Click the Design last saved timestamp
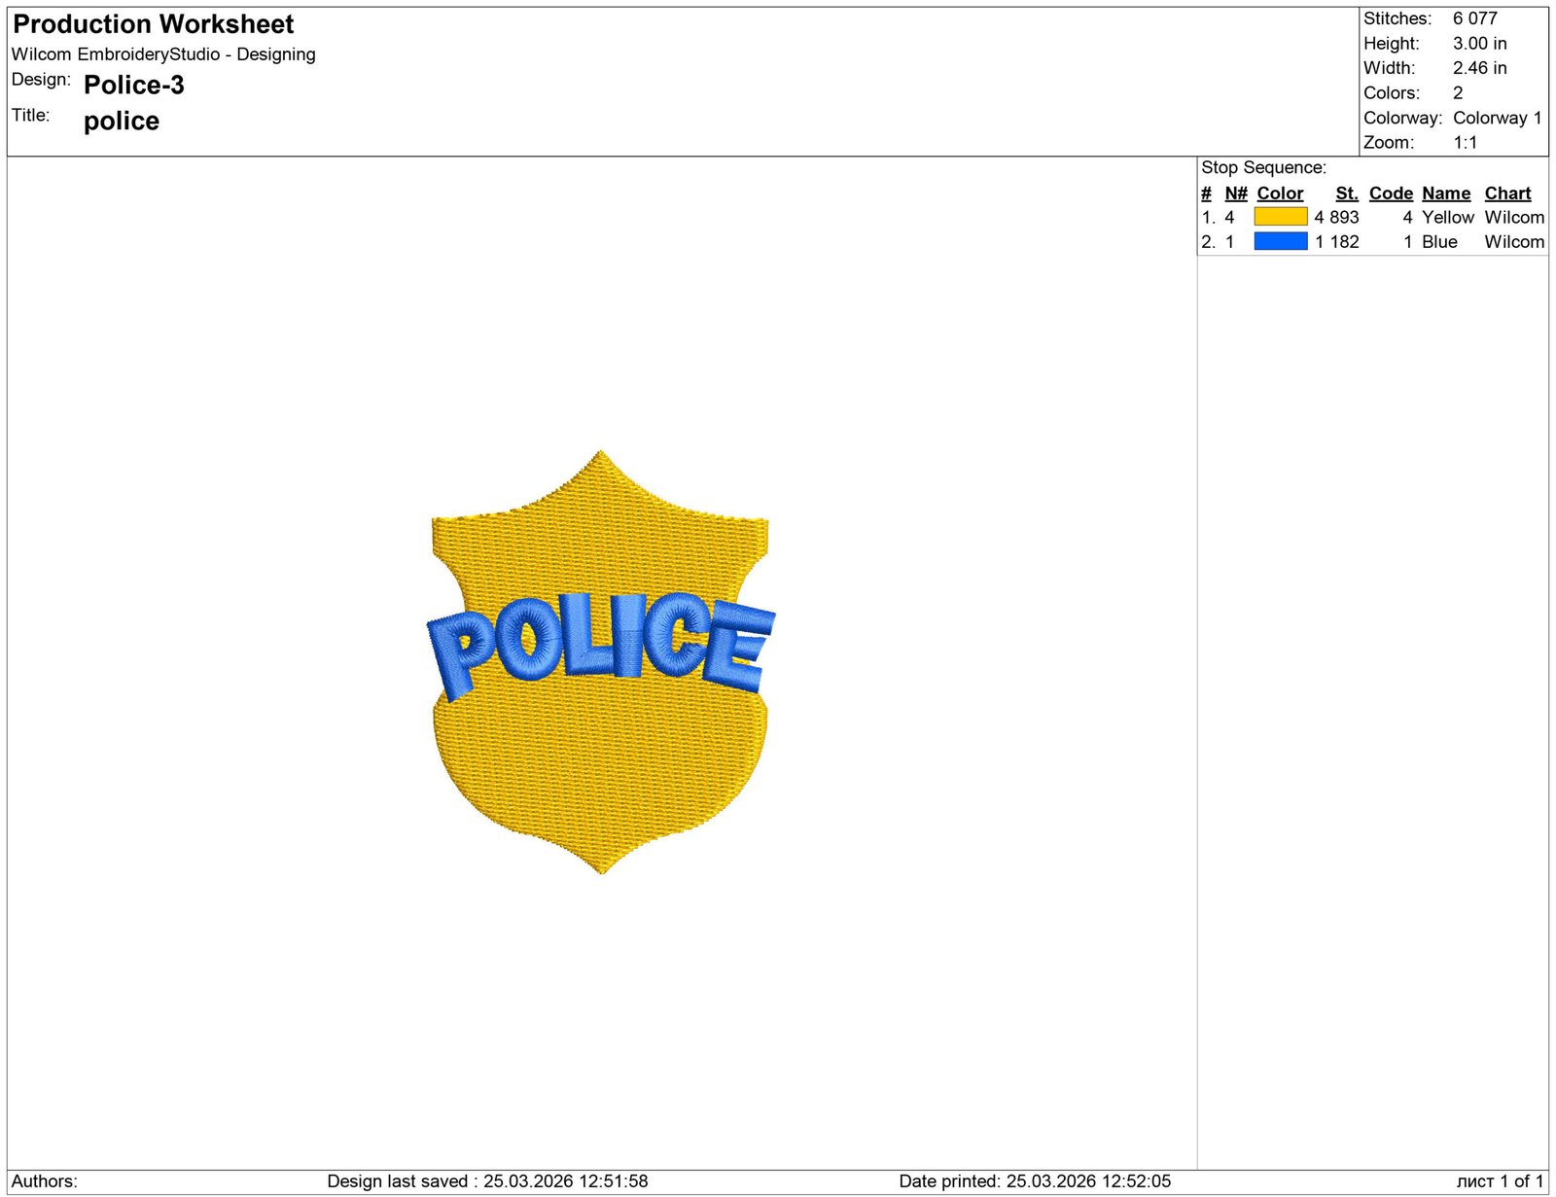Viewport: 1556px width, 1197px height. [487, 1181]
